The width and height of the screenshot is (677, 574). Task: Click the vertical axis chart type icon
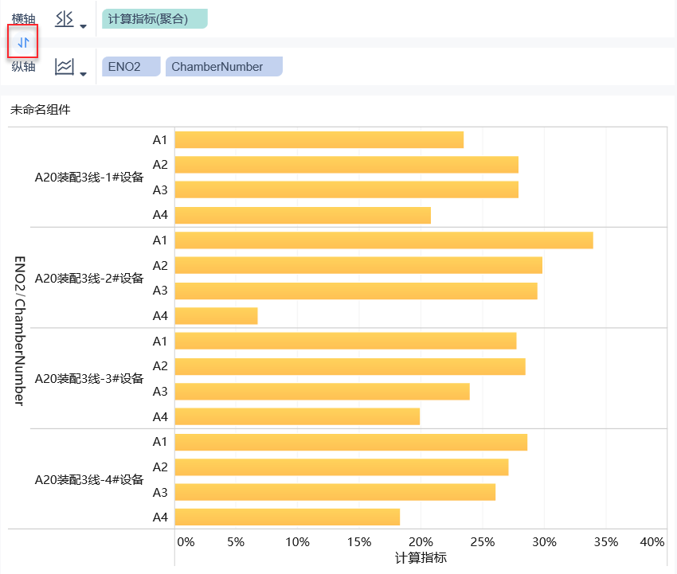pos(64,67)
